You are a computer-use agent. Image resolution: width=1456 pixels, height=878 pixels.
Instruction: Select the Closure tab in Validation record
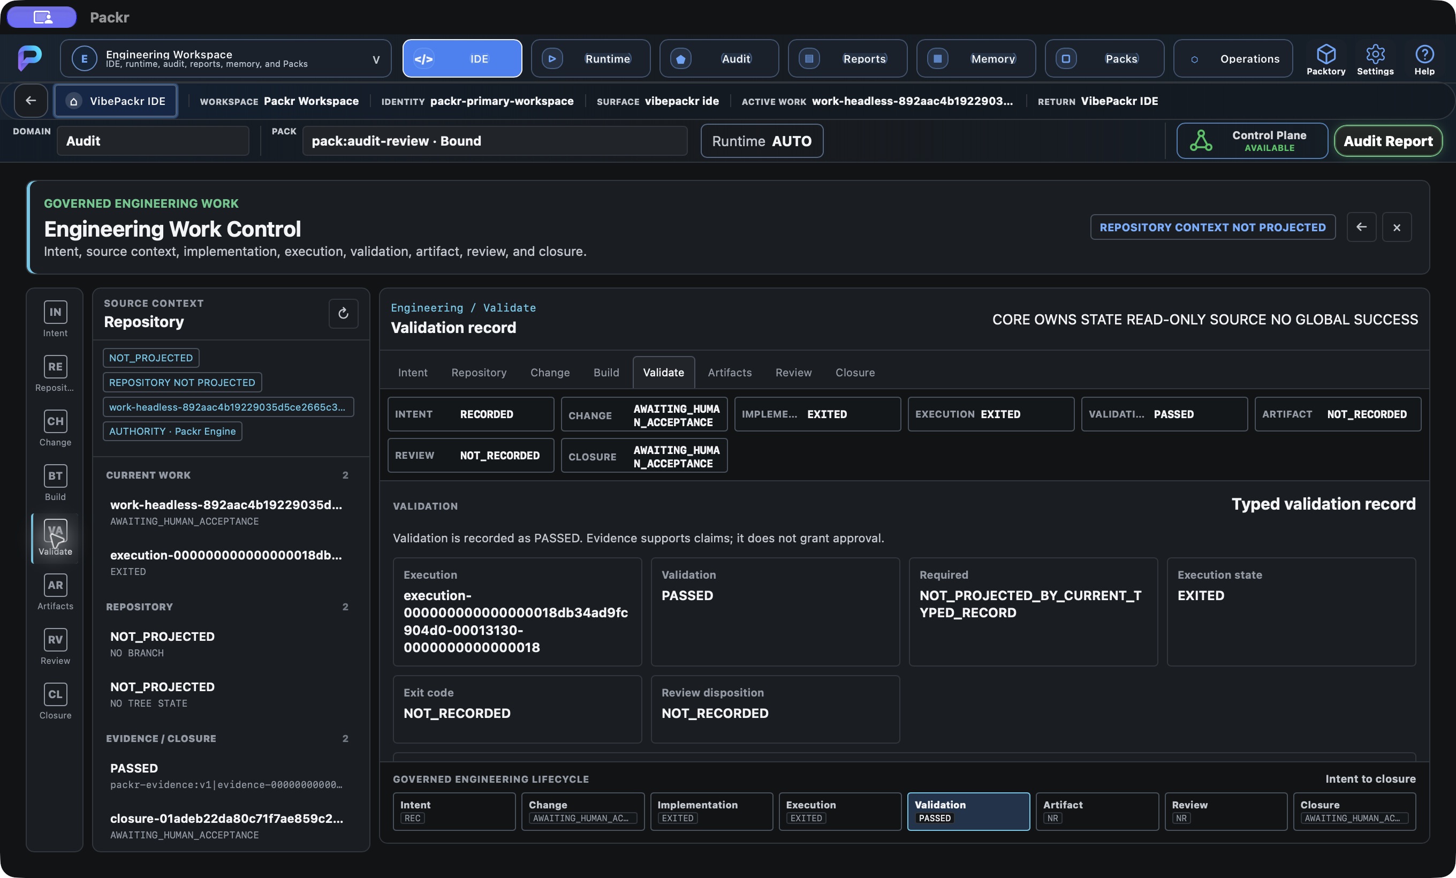pos(855,372)
